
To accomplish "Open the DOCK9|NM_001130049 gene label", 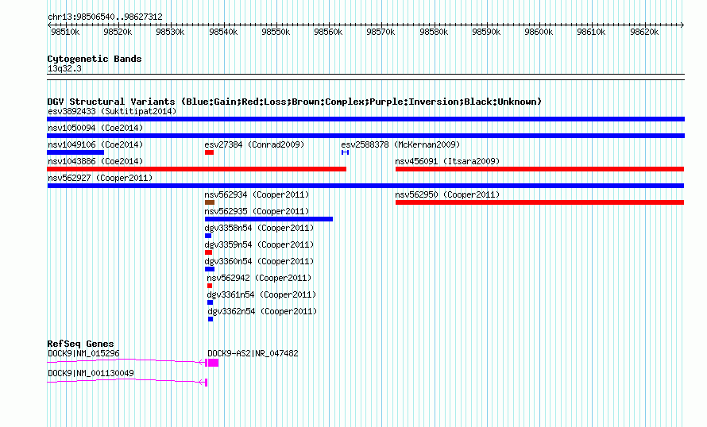I will point(91,373).
